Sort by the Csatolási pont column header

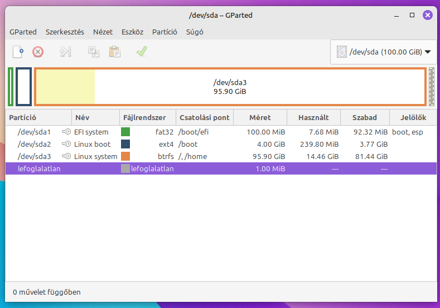pos(205,117)
